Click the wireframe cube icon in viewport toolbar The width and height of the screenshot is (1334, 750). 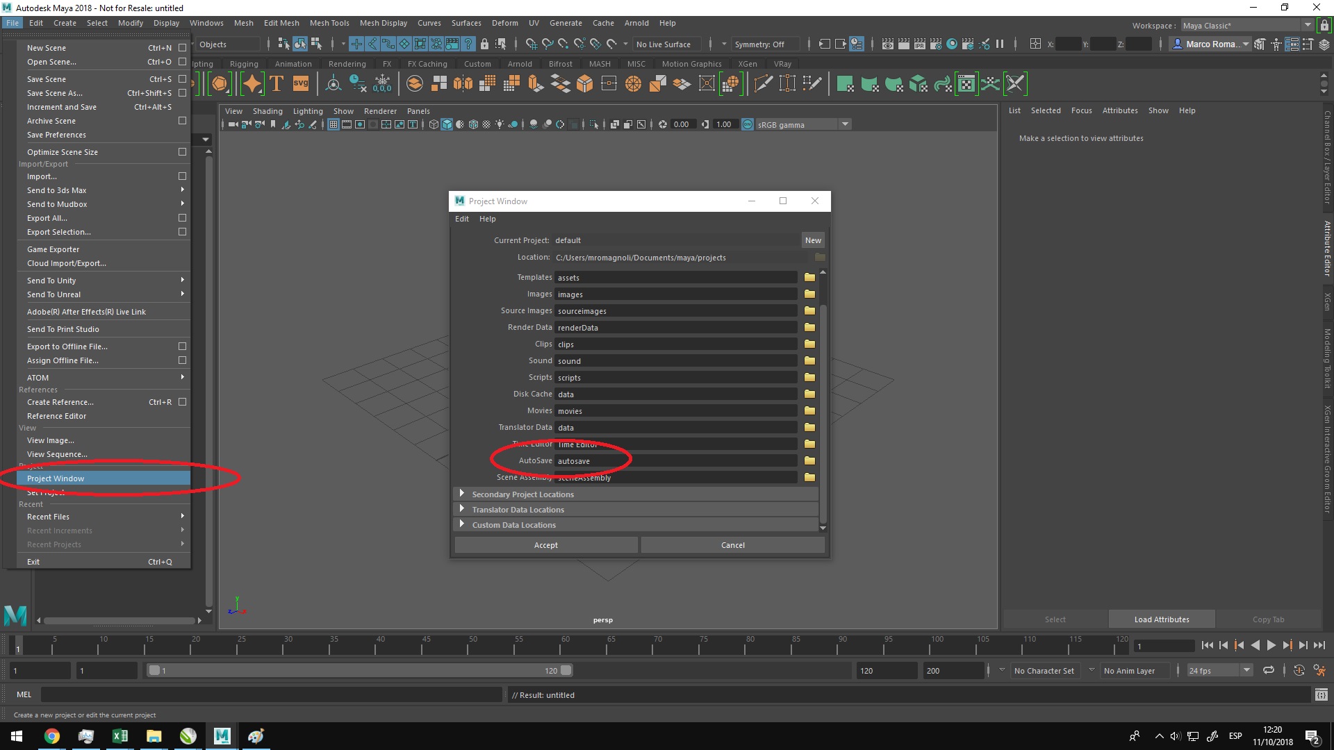(434, 124)
